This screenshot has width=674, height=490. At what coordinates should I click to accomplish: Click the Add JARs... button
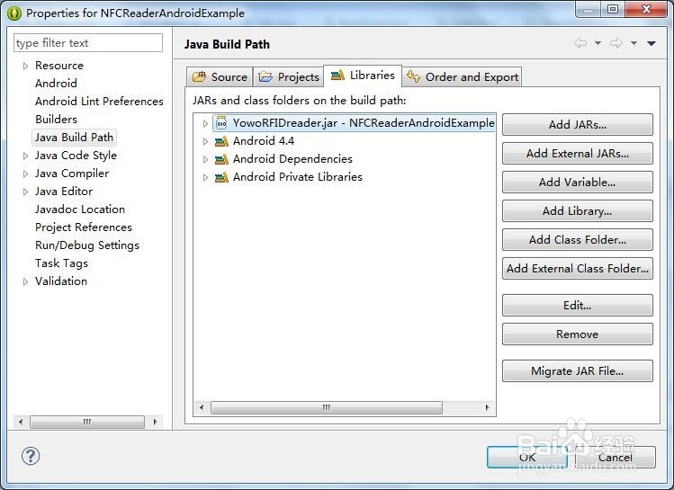pos(578,125)
